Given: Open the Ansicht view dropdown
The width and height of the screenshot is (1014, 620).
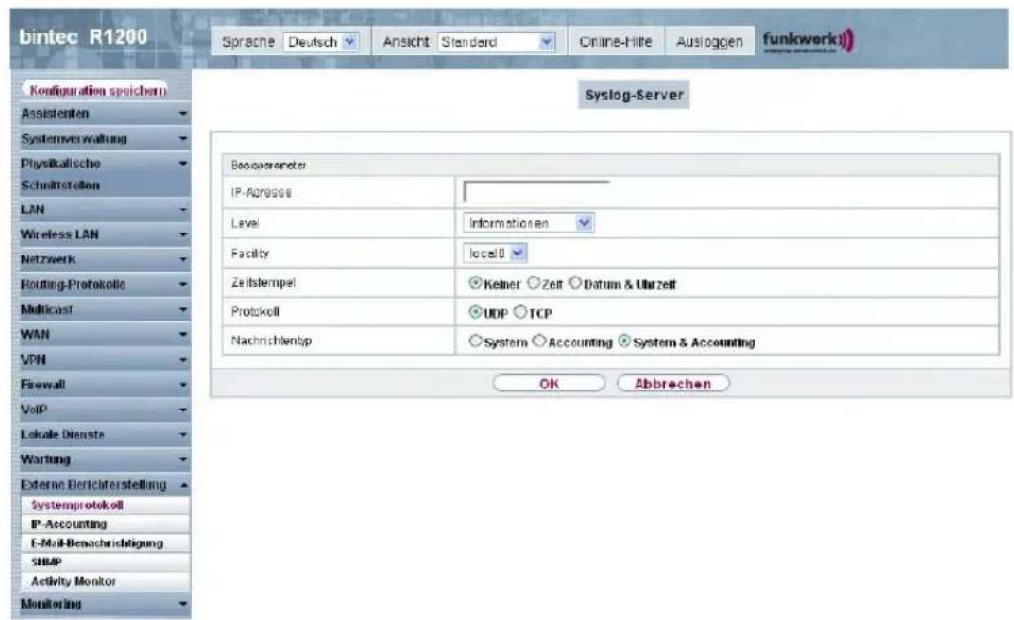Looking at the screenshot, I should coord(497,42).
